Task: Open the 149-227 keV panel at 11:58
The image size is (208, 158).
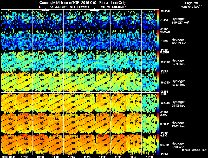Action: pos(149,20)
